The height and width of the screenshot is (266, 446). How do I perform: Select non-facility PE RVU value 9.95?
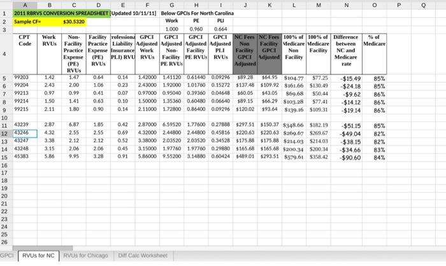point(74,157)
